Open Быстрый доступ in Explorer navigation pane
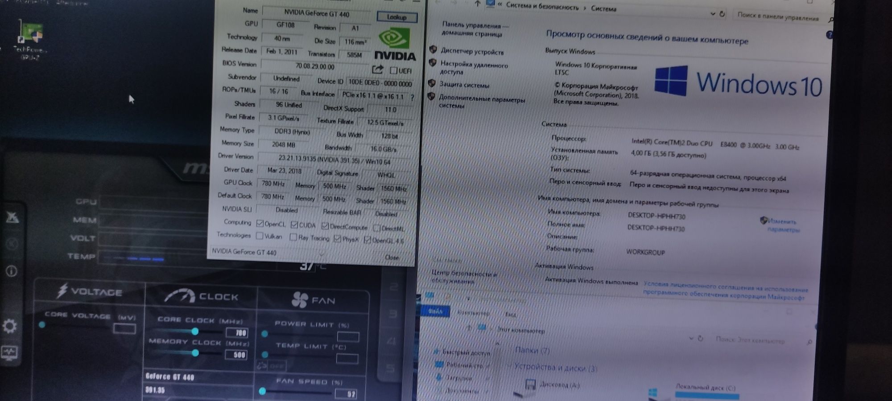Image resolution: width=892 pixels, height=401 pixels. (466, 352)
